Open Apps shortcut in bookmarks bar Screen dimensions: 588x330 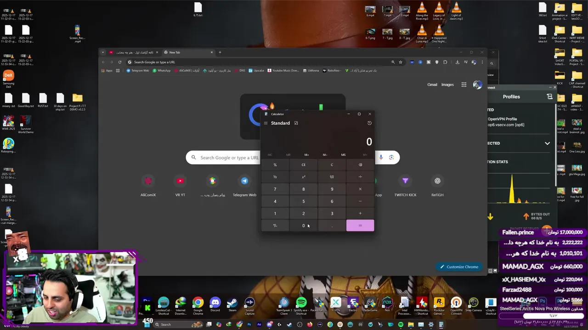107,71
